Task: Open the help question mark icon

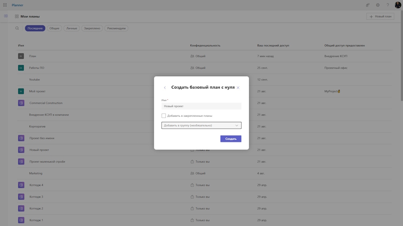Action: [388, 5]
